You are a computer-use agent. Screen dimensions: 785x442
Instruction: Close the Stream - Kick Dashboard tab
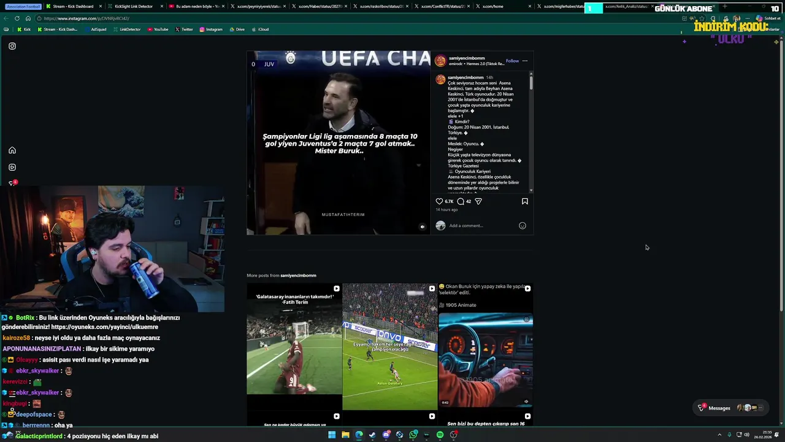click(101, 6)
